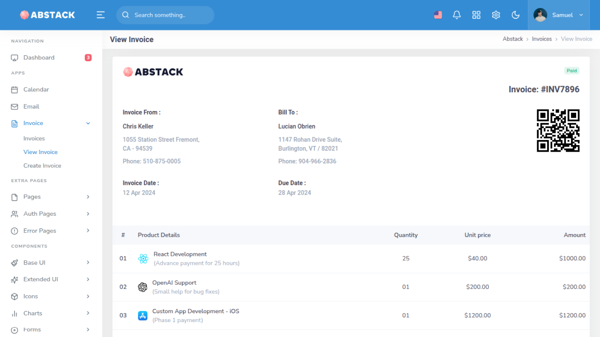Click the View Invoice breadcrumb
The height and width of the screenshot is (337, 600).
[x=577, y=39]
